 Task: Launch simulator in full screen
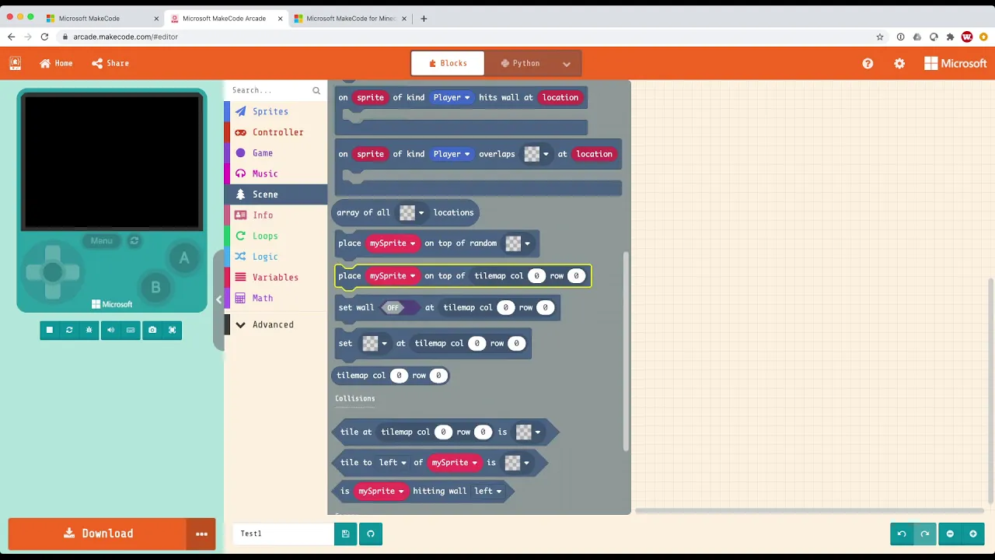tap(172, 330)
